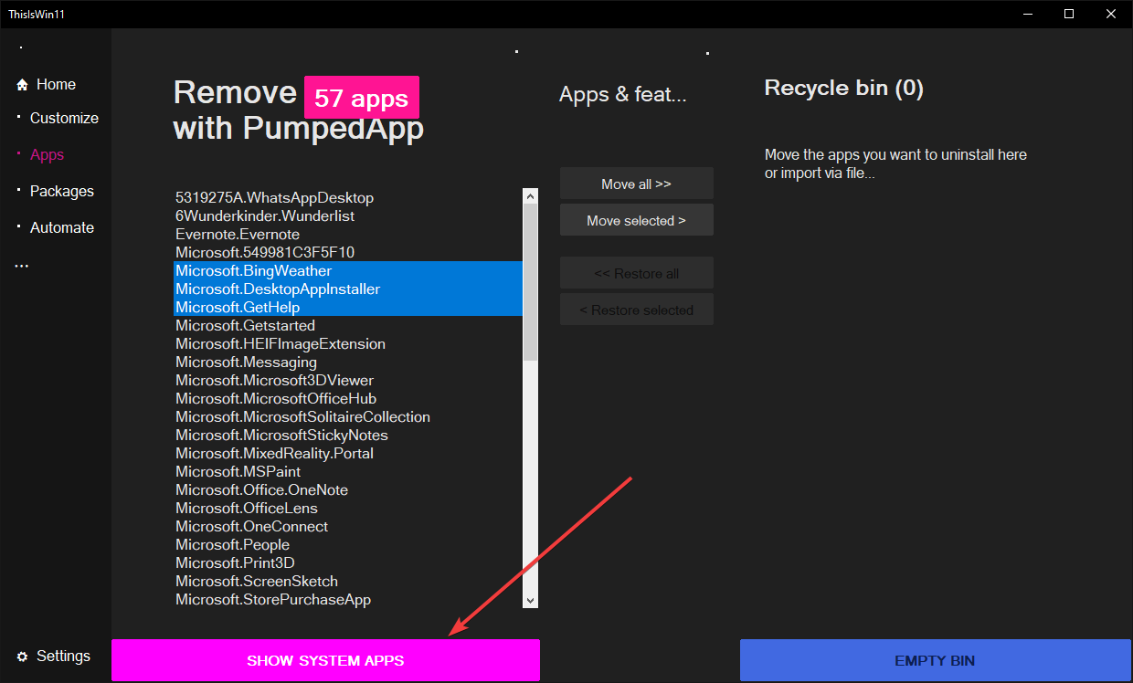Click the app list scrollbar thumb
This screenshot has height=683, width=1133.
[530, 281]
